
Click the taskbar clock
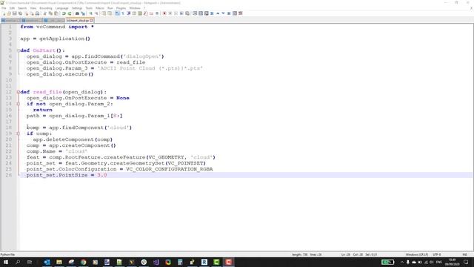click(453, 262)
